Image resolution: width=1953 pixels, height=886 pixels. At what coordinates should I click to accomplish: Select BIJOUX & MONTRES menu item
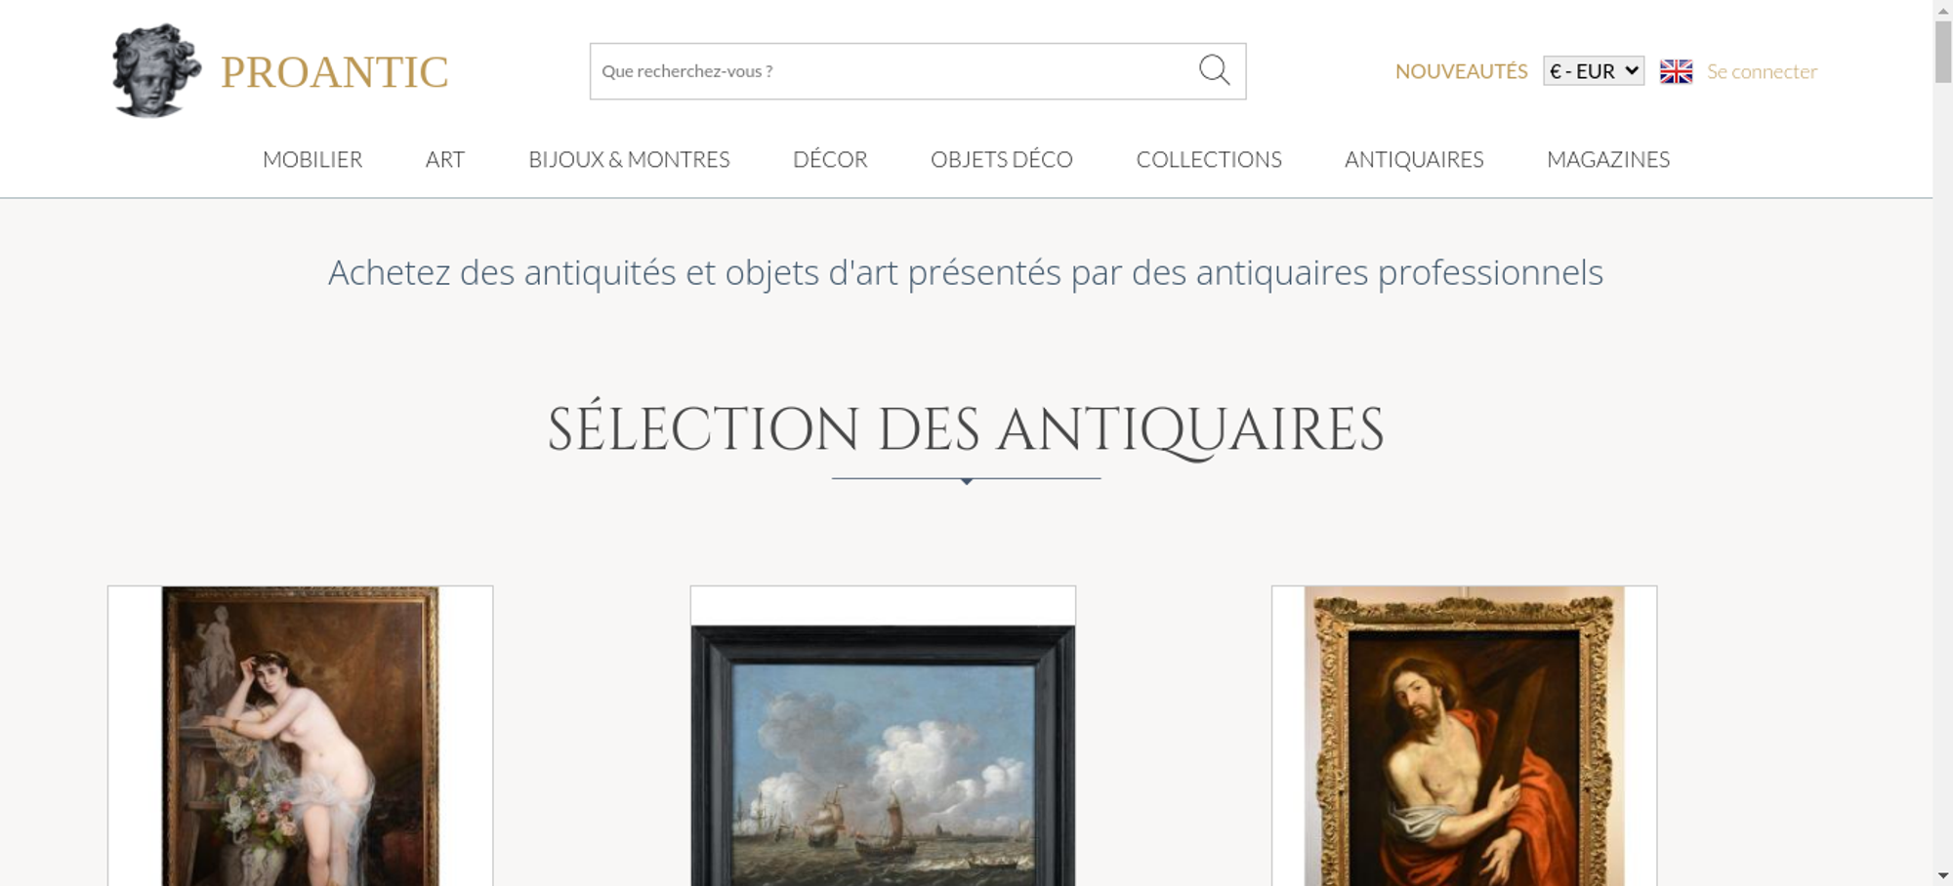click(x=629, y=159)
